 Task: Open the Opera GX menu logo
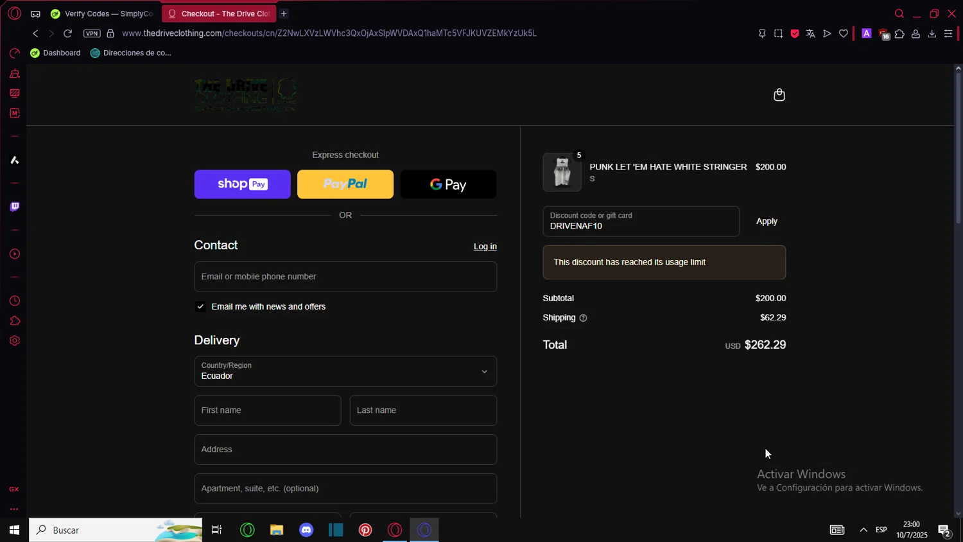14,13
